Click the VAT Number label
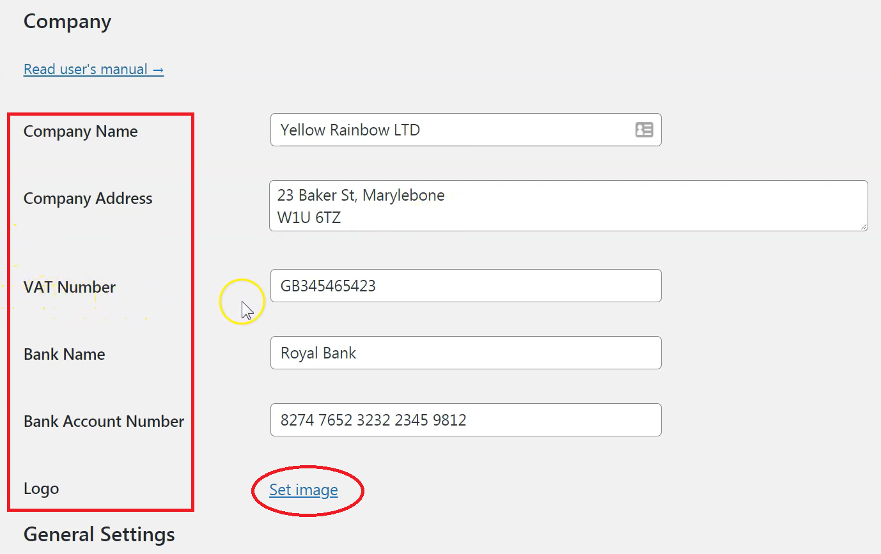Viewport: 881px width, 554px height. [x=70, y=287]
